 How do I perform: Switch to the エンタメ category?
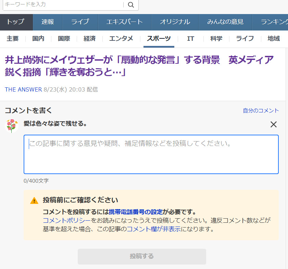(121, 39)
